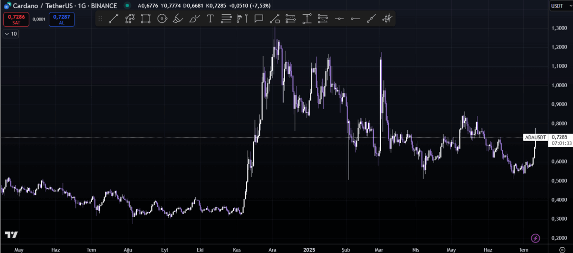Viewport: 573px width, 253px height.
Task: Open chart settings gear at bottom right
Action: (x=562, y=249)
